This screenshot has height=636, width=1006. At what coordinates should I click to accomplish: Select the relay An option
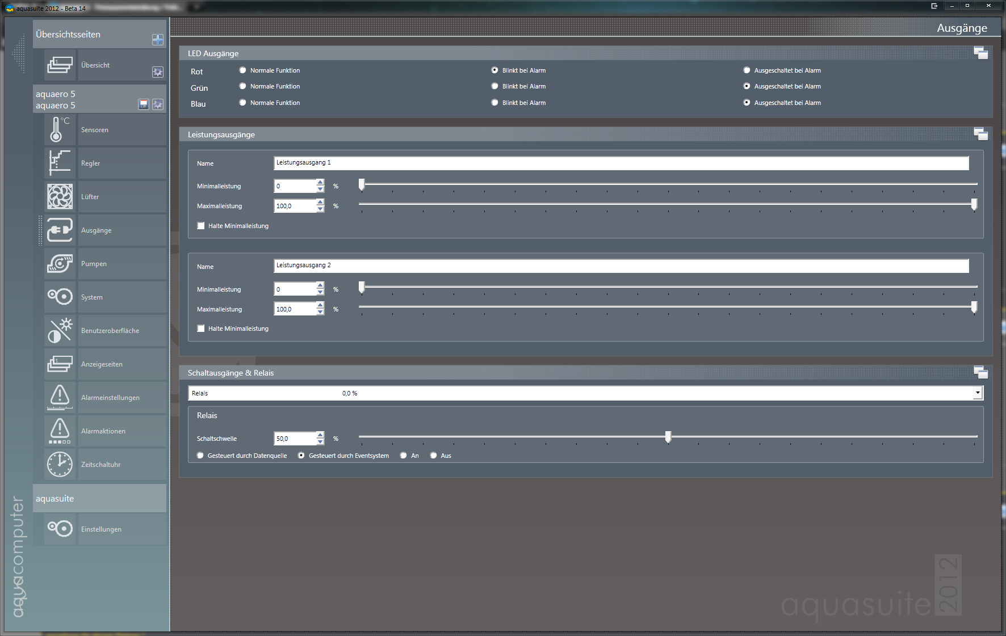point(404,456)
